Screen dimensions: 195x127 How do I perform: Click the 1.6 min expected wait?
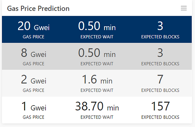97,79
